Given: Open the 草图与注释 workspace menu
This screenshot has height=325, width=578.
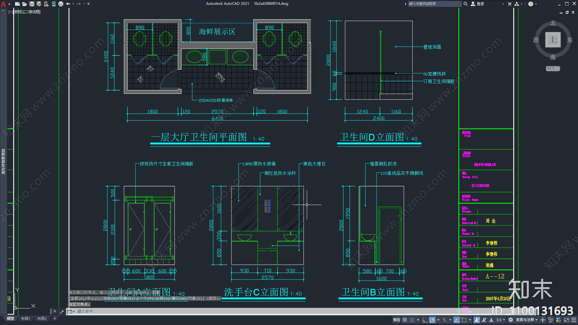Looking at the screenshot, I should [x=527, y=320].
